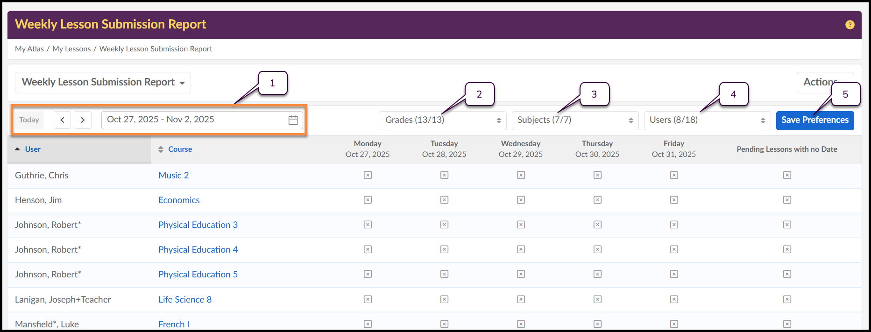
Task: Click the help question mark icon
Action: 850,25
